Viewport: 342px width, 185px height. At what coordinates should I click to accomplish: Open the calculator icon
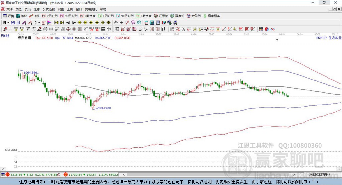pyautogui.click(x=152, y=23)
